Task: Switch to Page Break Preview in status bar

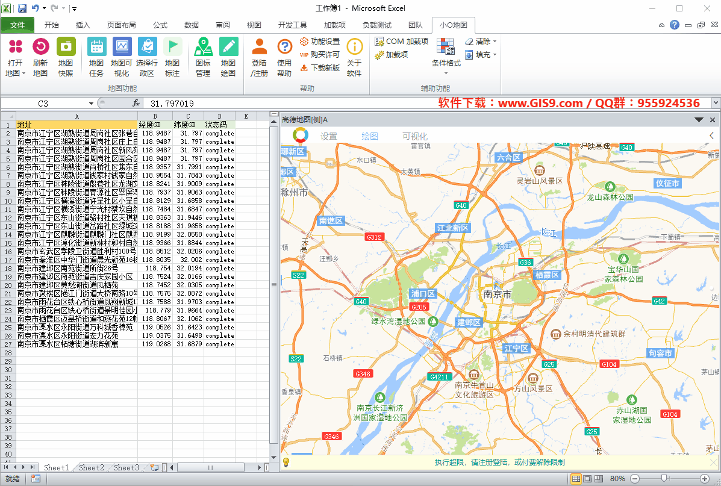Action: point(598,479)
